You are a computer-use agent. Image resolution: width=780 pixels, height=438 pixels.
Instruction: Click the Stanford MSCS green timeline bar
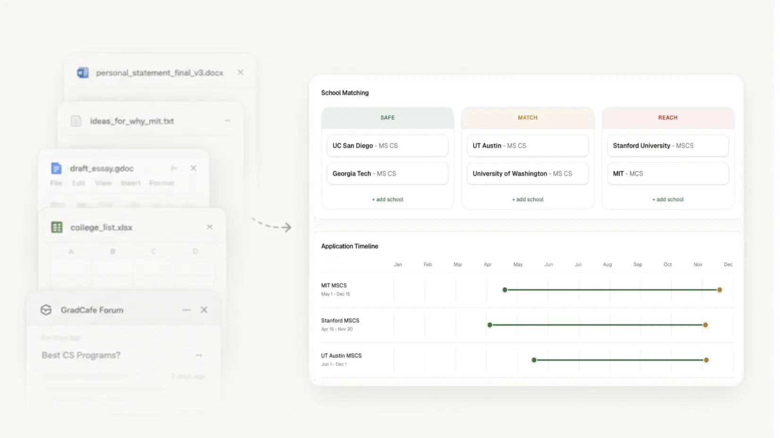coord(597,325)
